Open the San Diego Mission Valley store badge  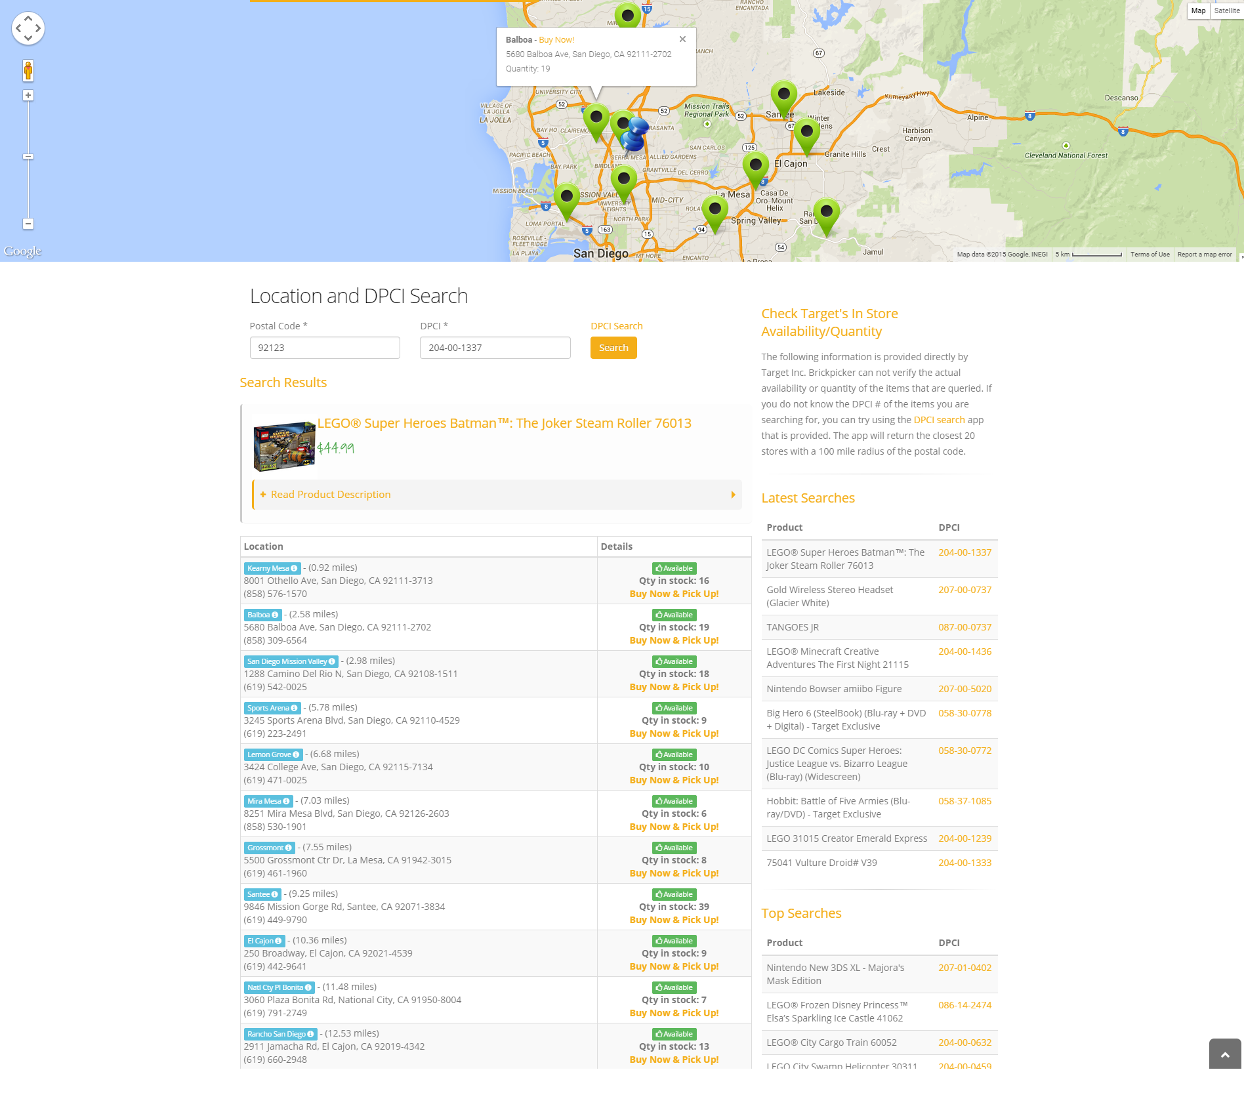(x=291, y=661)
